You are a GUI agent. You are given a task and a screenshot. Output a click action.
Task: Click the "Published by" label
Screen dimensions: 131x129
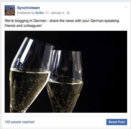click(26, 13)
